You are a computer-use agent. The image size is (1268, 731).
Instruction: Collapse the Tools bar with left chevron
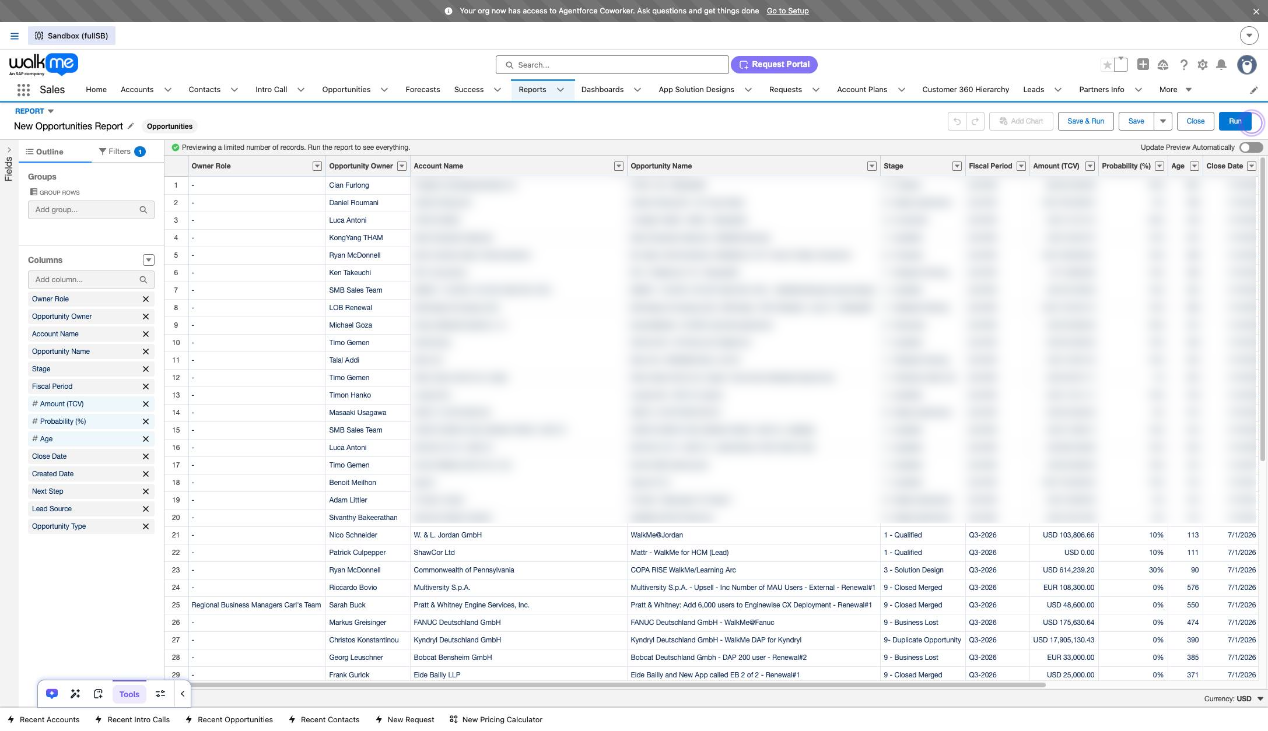183,694
